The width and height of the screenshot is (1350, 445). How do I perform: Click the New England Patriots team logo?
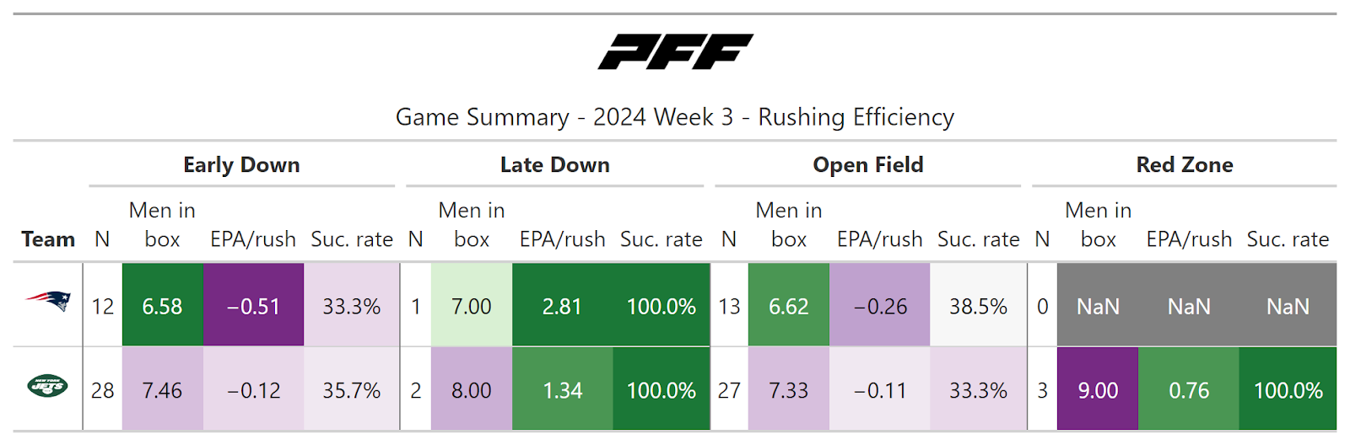pos(48,302)
